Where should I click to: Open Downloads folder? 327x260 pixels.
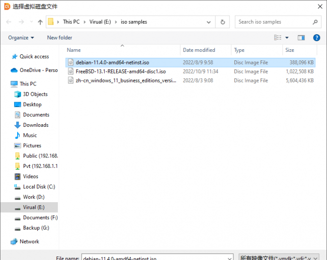36,125
